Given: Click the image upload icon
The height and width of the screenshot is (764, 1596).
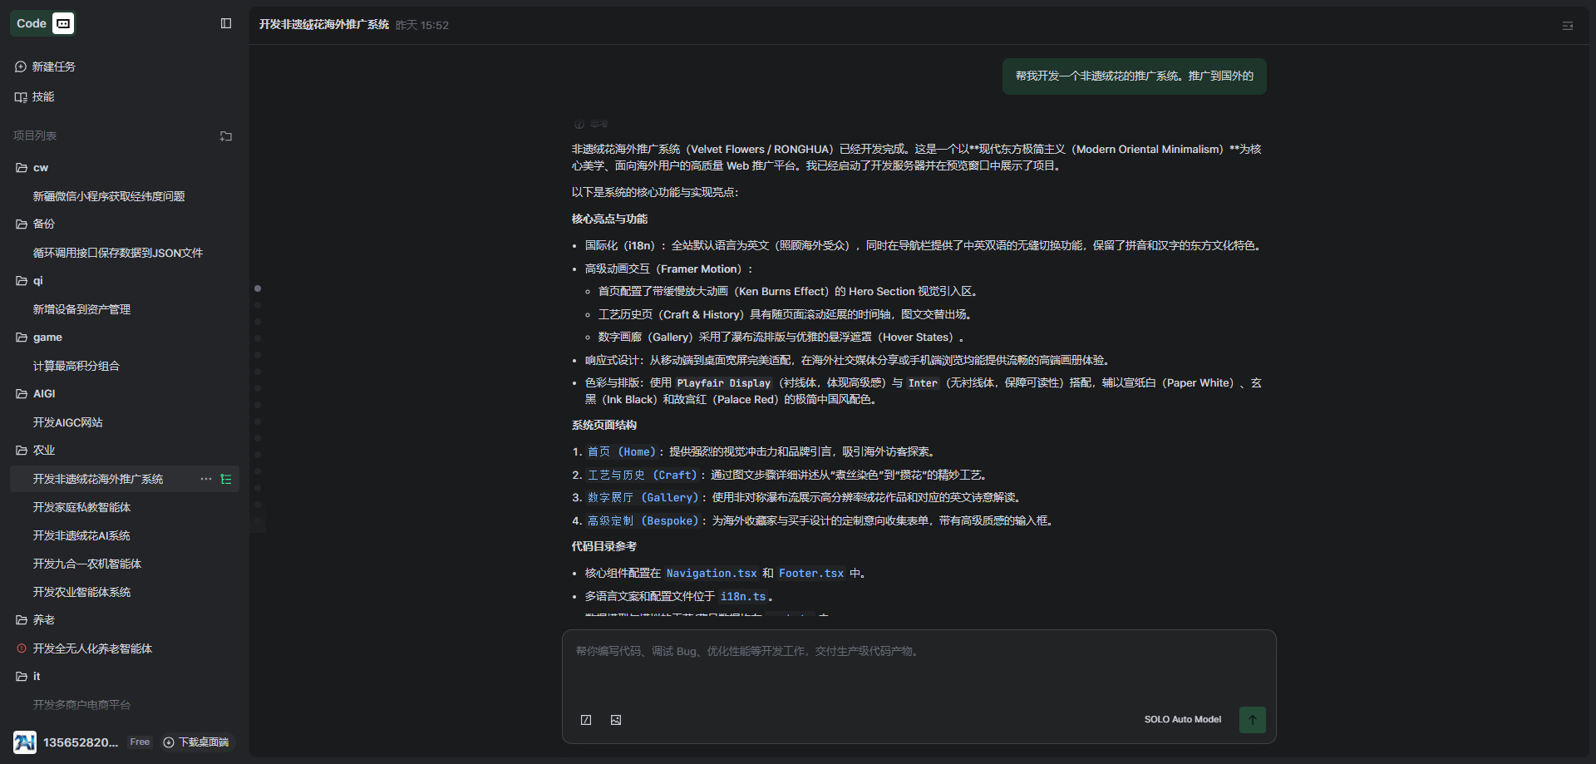Looking at the screenshot, I should pos(616,720).
